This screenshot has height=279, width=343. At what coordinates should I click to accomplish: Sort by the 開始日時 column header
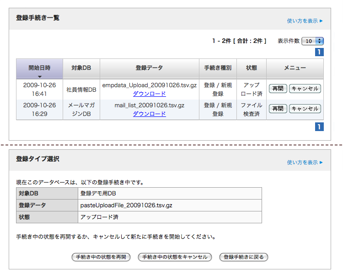coord(40,68)
